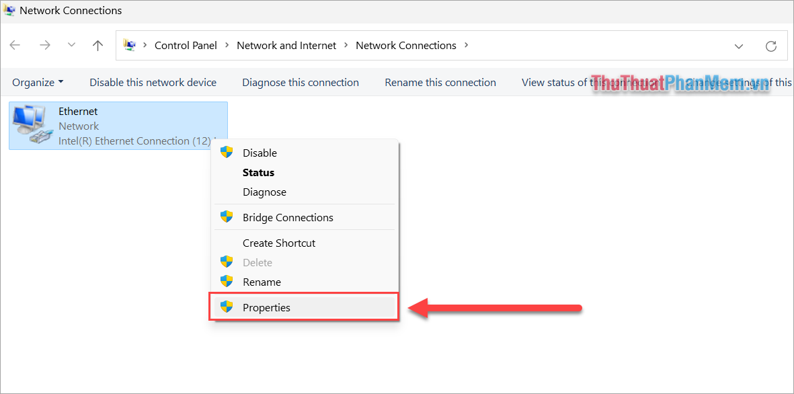Go up one level with the up arrow

point(97,45)
